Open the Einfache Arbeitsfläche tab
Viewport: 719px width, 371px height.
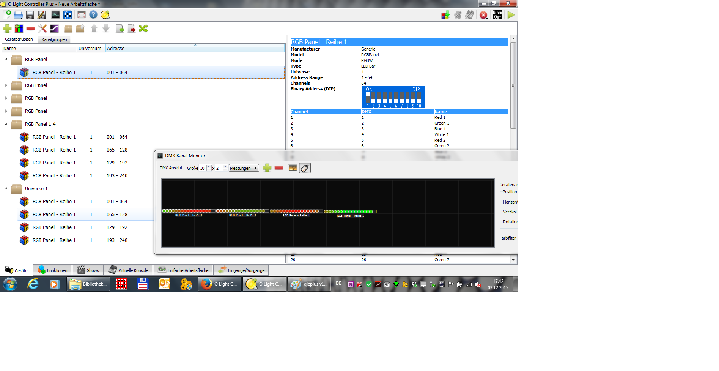(x=183, y=270)
